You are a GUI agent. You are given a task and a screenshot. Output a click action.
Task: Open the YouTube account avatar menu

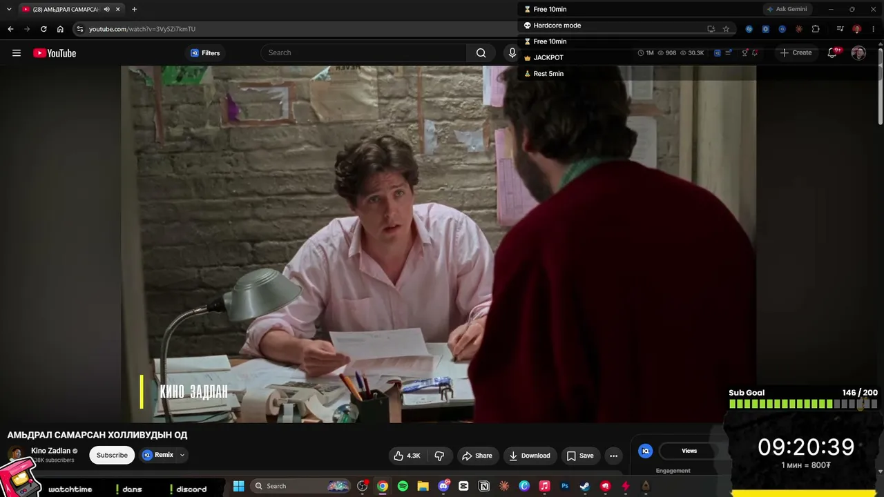click(x=858, y=53)
